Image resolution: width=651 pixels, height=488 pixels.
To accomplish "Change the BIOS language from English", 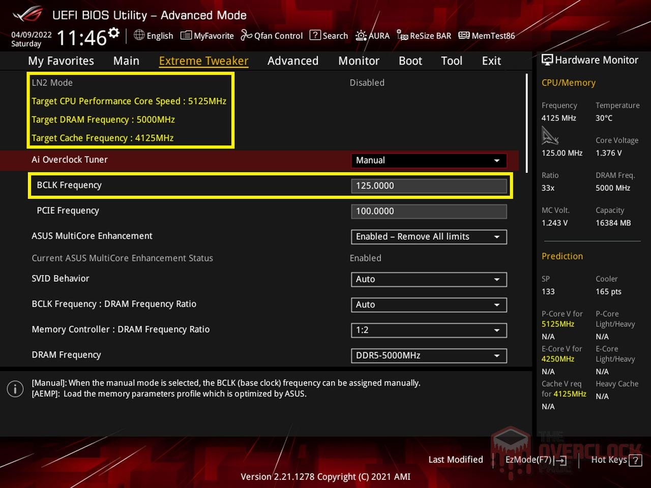I will [x=153, y=36].
